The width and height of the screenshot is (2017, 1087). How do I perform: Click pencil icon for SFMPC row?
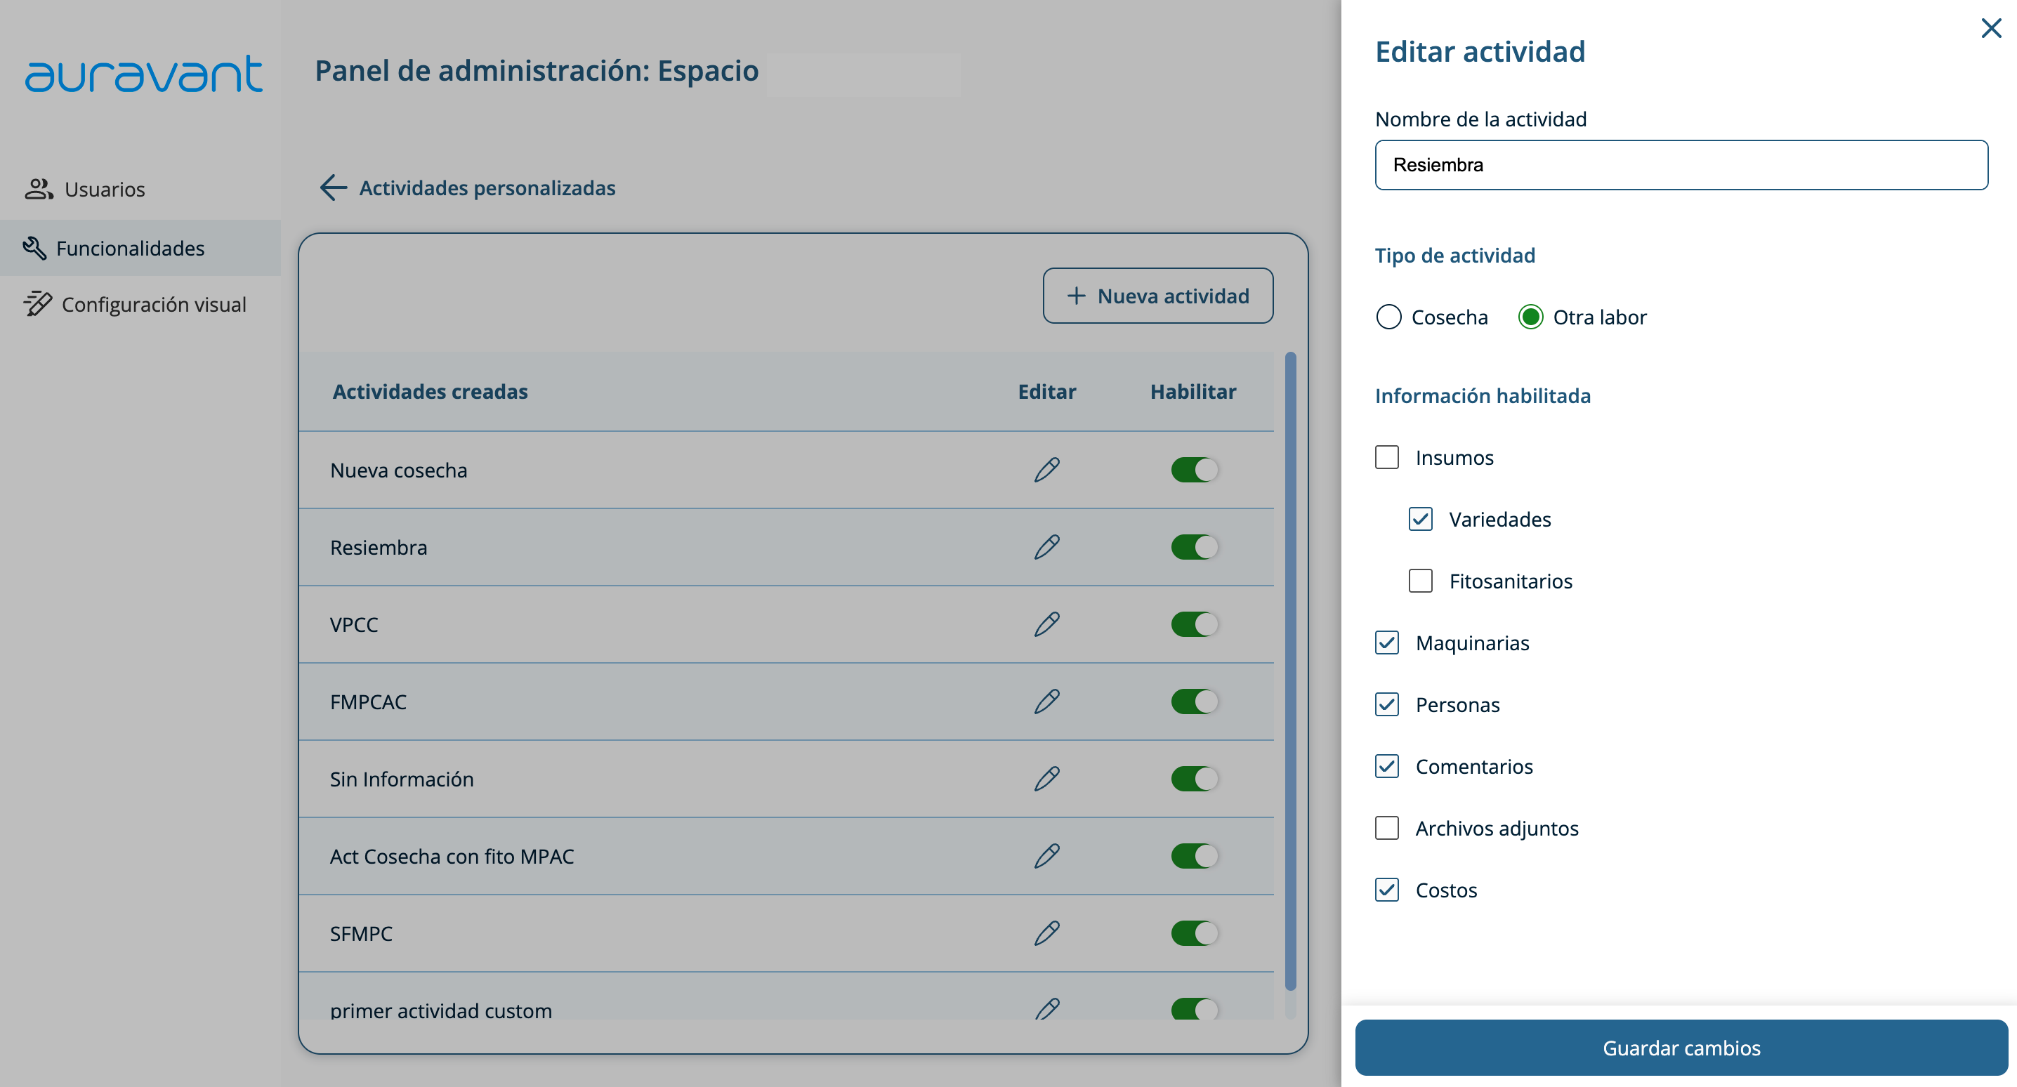1046,933
